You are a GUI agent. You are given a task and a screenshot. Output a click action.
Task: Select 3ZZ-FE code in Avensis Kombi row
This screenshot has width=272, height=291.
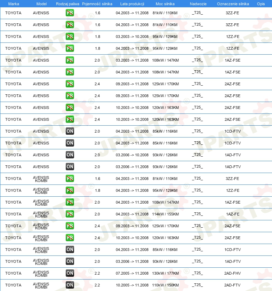(x=232, y=179)
